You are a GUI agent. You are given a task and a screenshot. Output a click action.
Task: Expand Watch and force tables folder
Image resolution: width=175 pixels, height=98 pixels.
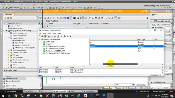tap(9, 60)
